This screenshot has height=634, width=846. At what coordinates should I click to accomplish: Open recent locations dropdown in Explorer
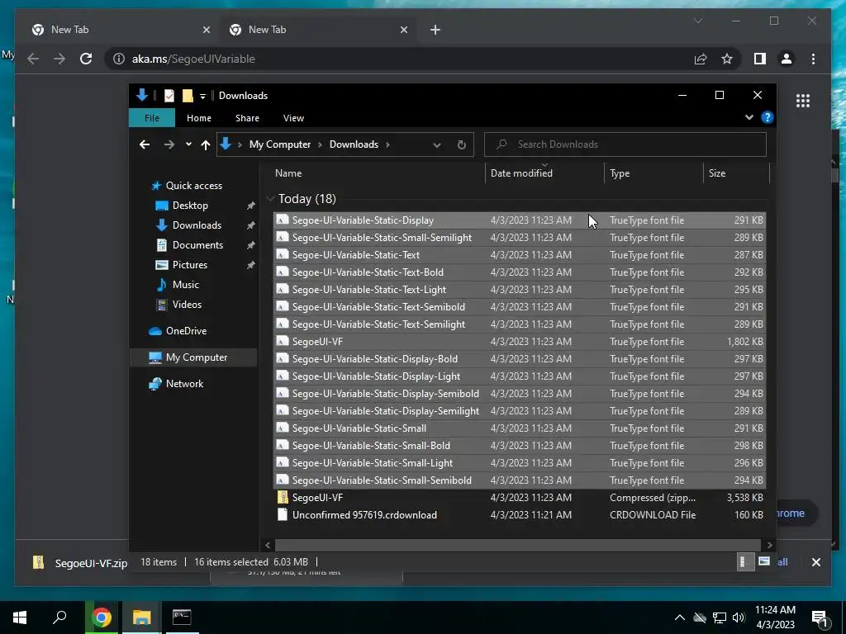pyautogui.click(x=188, y=144)
